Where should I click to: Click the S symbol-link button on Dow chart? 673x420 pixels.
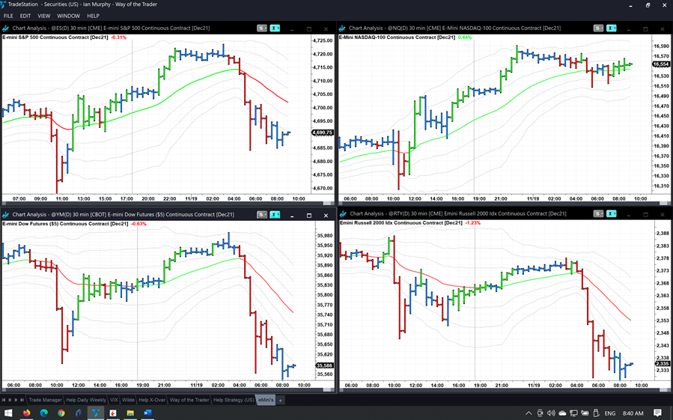261,215
